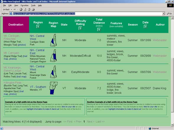Image resolution: width=174 pixels, height=130 pixels.
Task: Open the Killington Peak hike link
Action: [x=12, y=83]
